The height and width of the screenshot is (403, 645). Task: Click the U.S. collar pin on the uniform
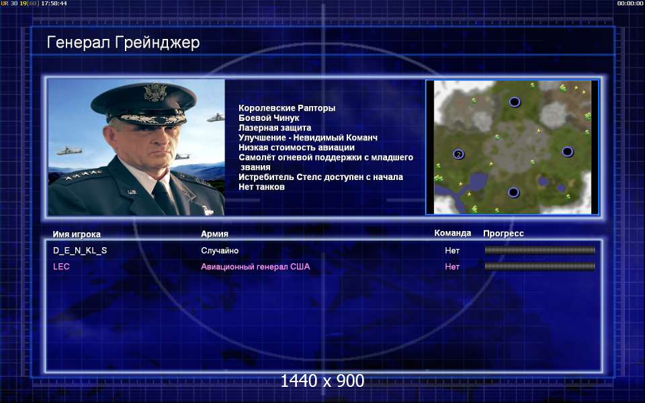coord(132,191)
